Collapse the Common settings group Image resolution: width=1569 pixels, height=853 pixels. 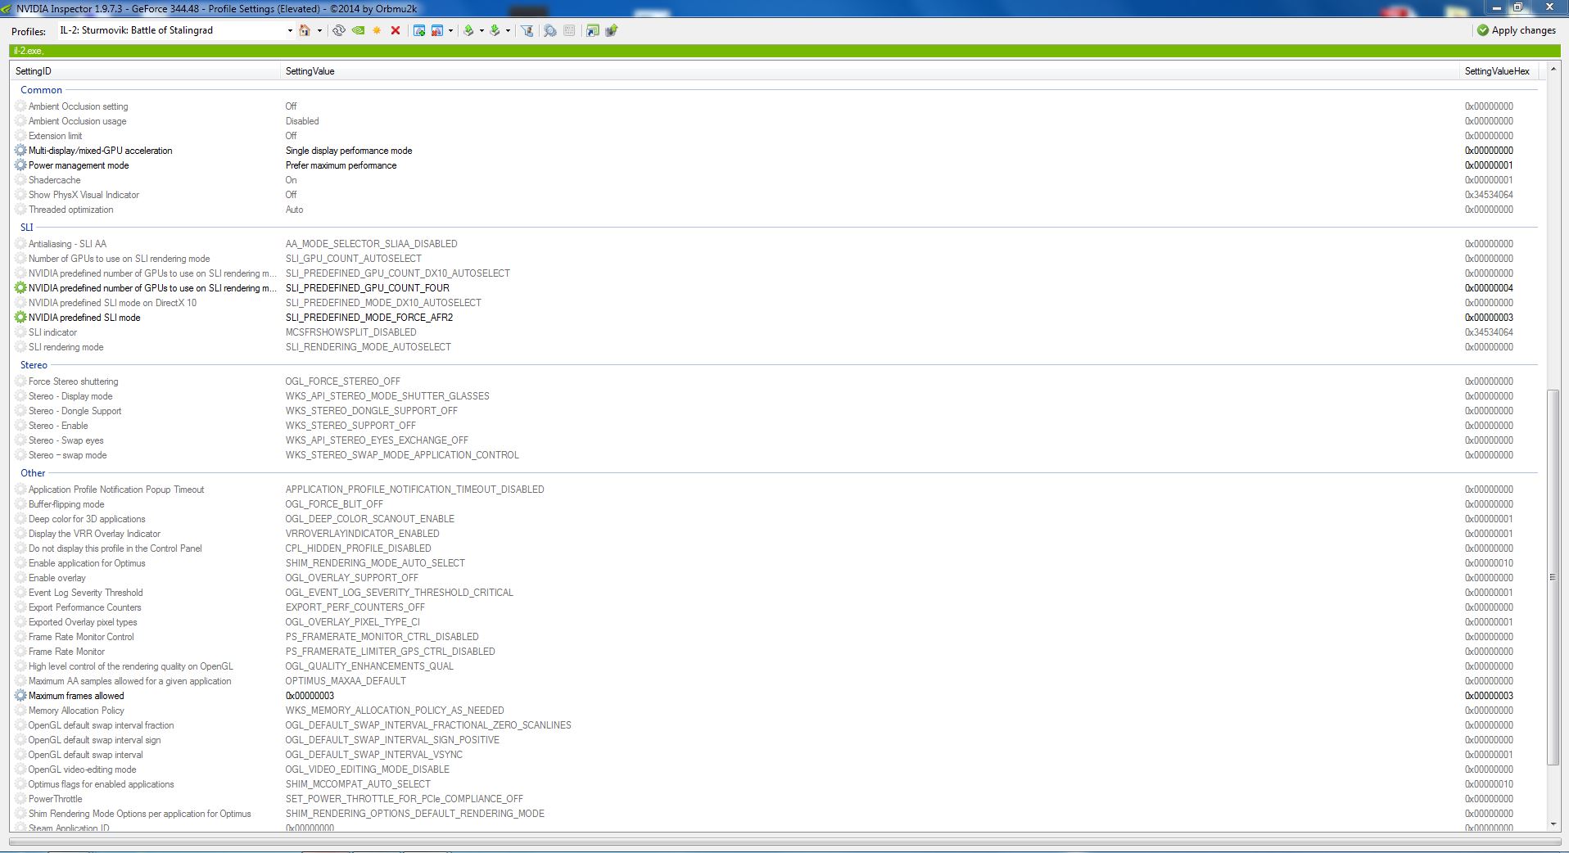41,90
